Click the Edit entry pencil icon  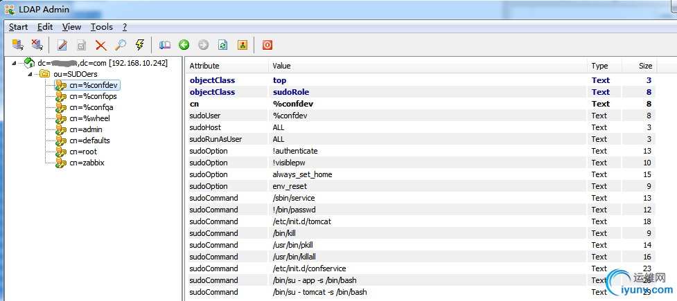pos(62,44)
